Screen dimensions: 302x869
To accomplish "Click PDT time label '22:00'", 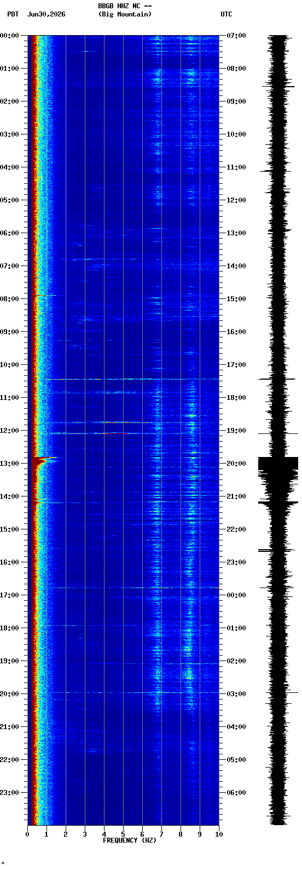I will pyautogui.click(x=9, y=760).
